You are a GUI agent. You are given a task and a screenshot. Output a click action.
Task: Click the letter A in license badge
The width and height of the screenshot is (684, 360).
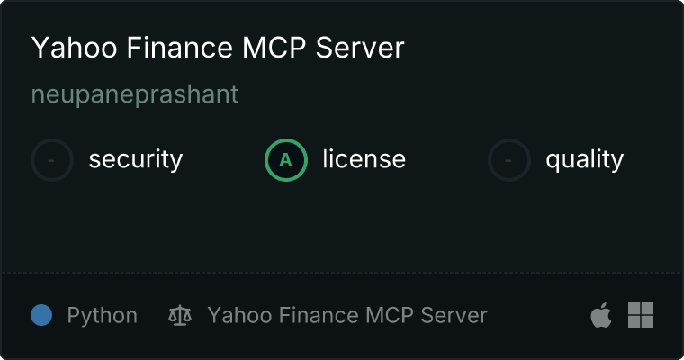point(285,160)
